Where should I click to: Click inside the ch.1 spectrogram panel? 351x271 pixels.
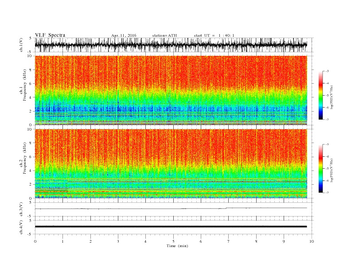[171, 90]
